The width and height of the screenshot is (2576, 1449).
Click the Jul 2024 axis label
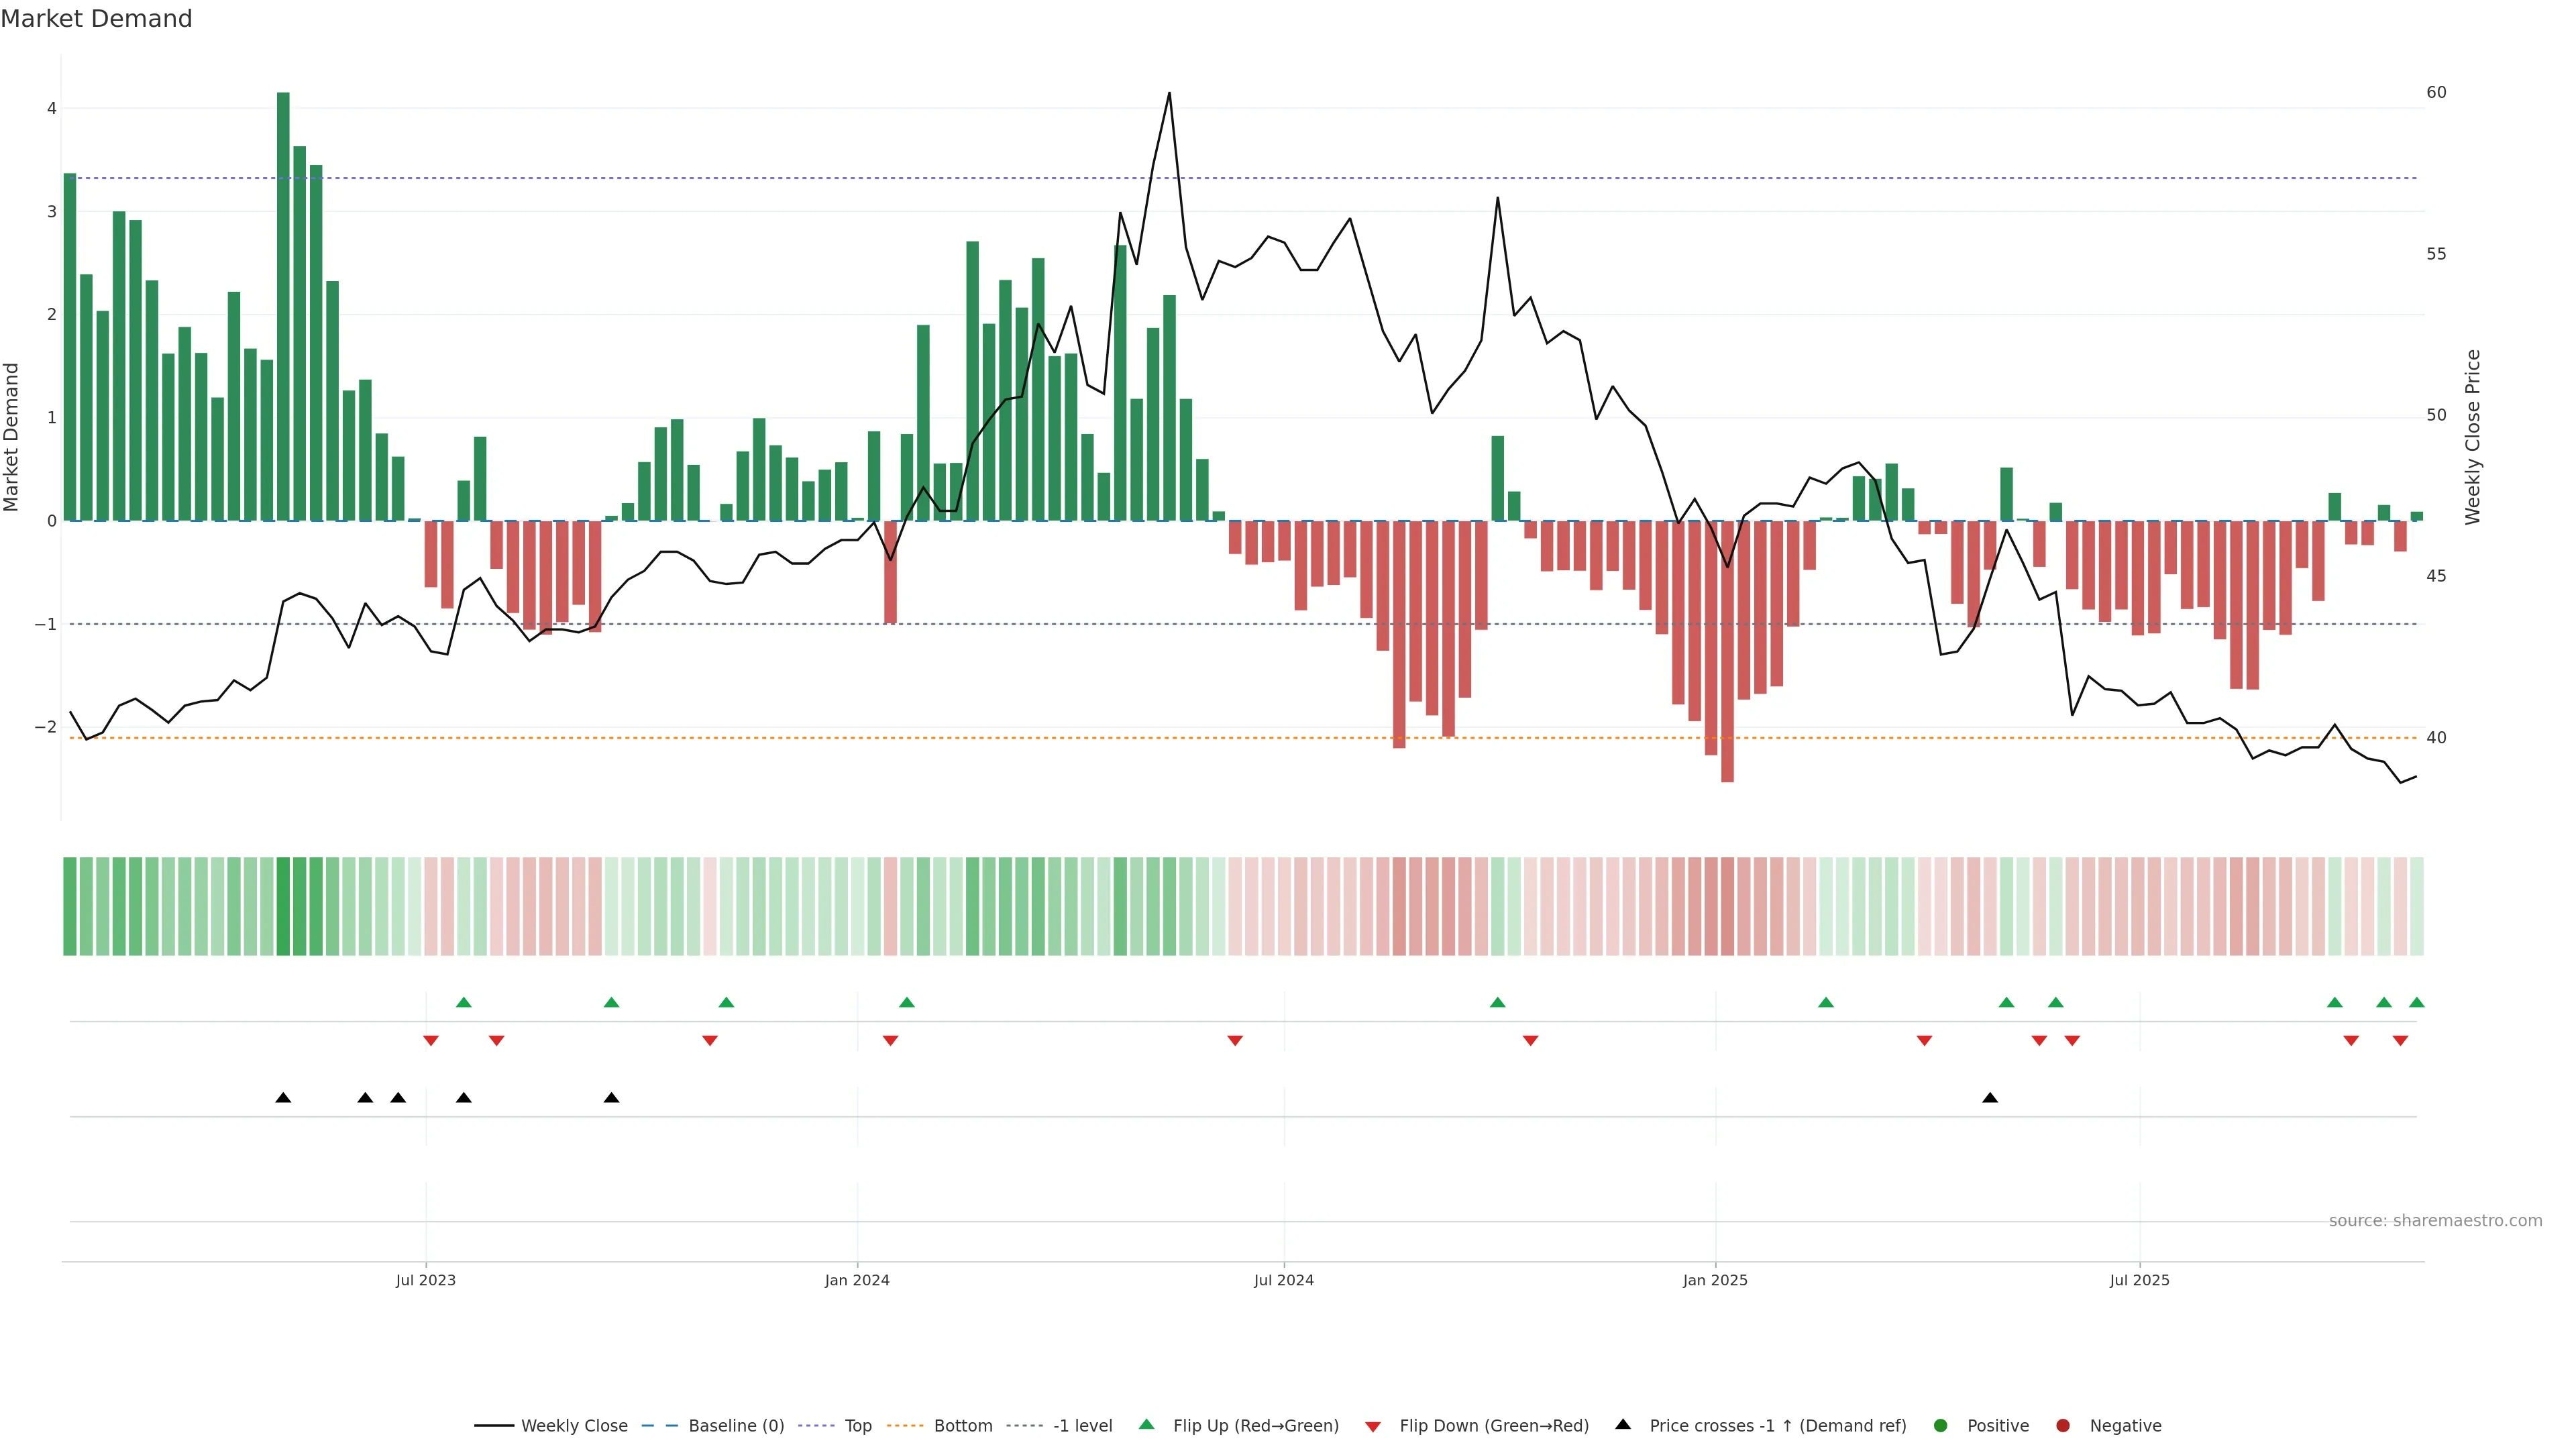coord(1284,1280)
